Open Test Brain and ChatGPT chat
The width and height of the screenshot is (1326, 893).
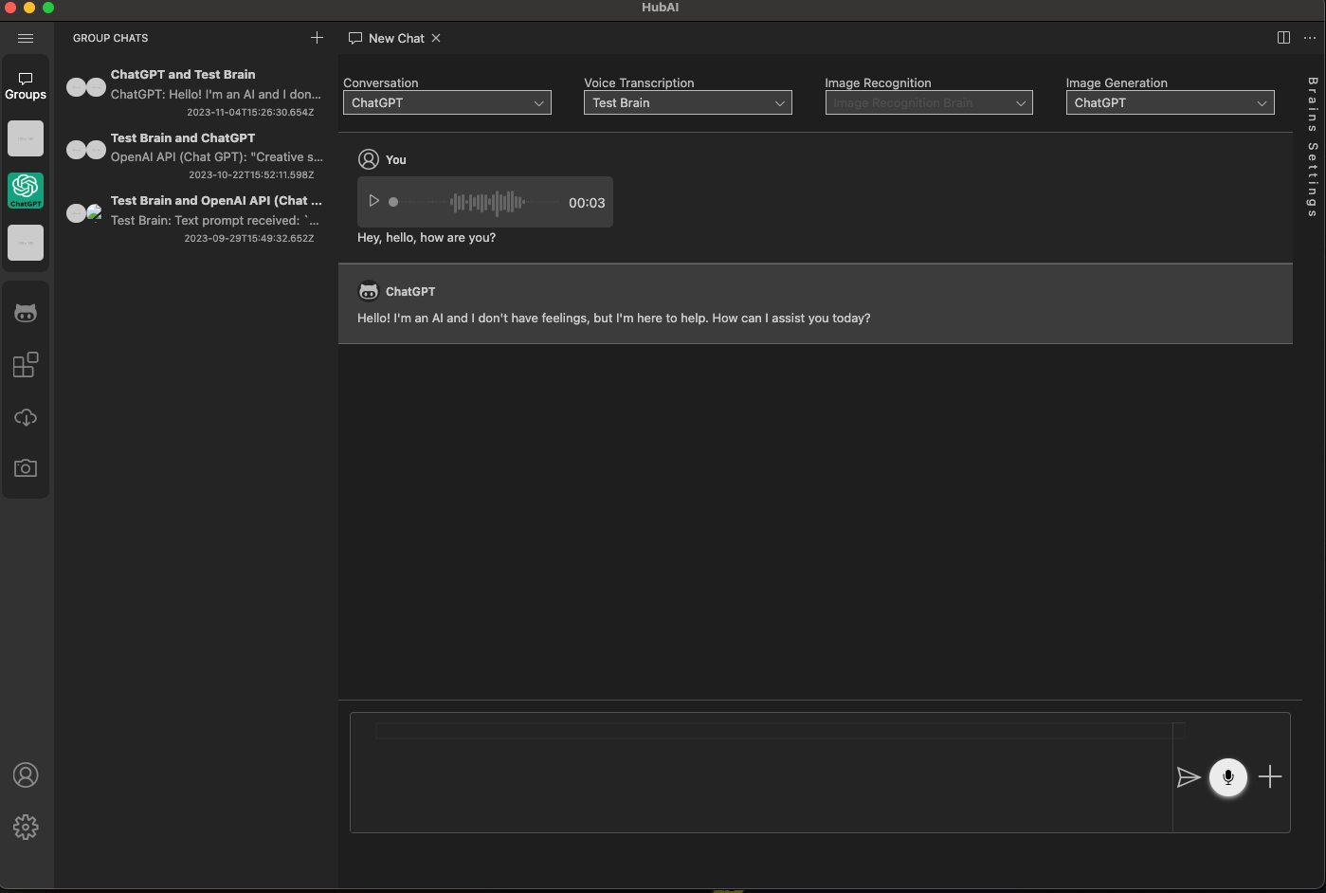pyautogui.click(x=195, y=156)
